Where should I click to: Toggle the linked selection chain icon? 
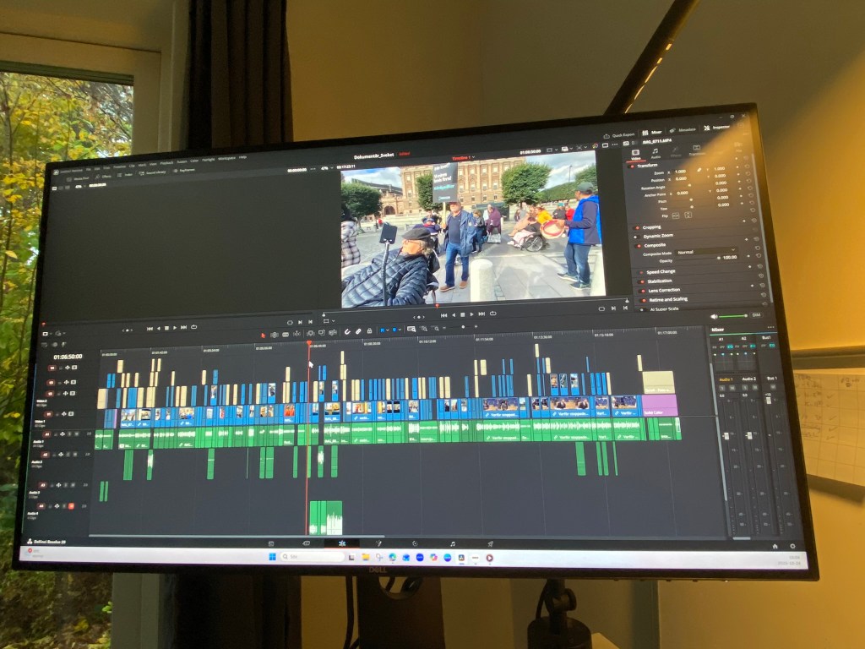[x=358, y=331]
